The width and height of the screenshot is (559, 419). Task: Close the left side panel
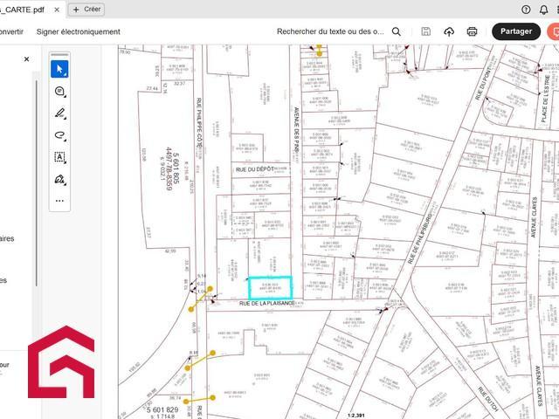(x=26, y=59)
